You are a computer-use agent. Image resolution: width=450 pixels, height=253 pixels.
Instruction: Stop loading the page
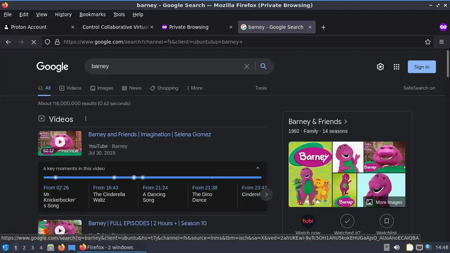click(x=34, y=42)
